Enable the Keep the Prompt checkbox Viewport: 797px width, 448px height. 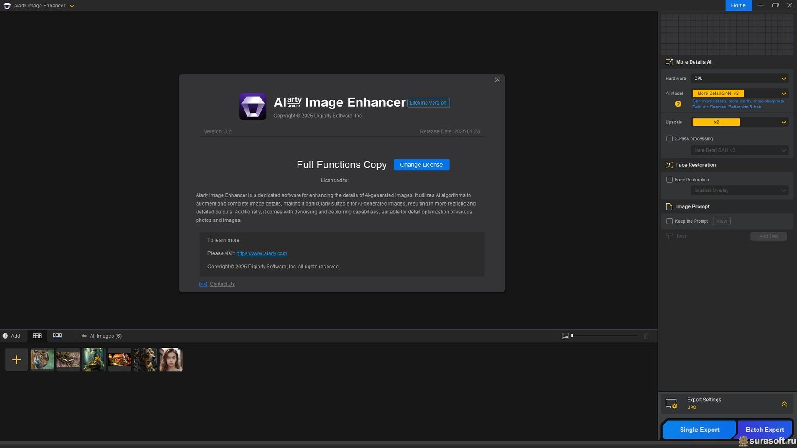pyautogui.click(x=670, y=221)
